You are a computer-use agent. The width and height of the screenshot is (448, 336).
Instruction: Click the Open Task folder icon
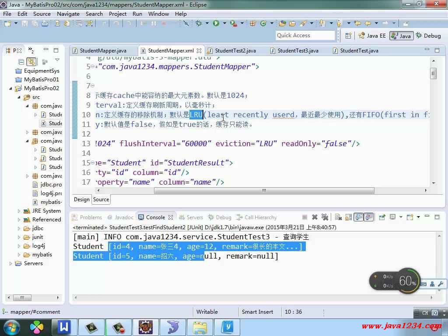(292, 24)
